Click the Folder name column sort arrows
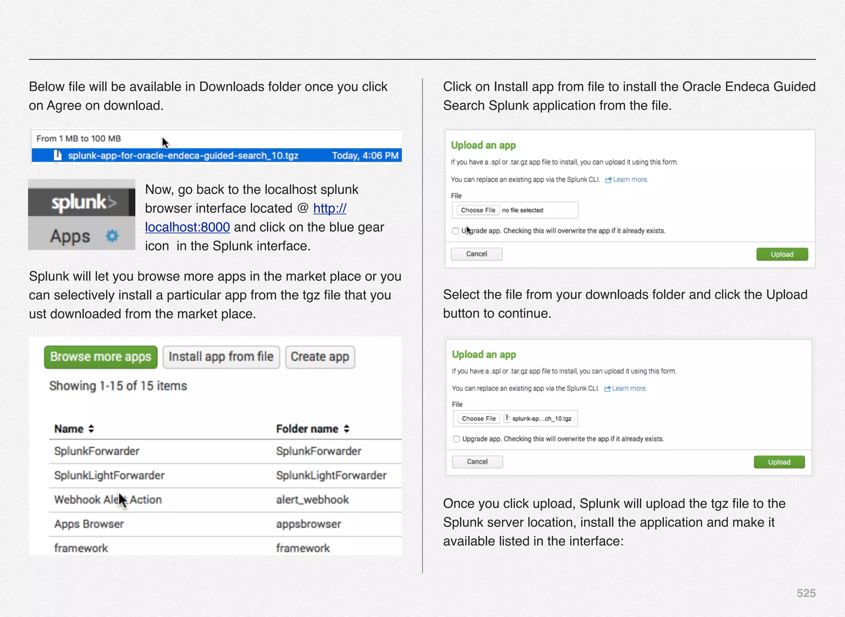This screenshot has width=845, height=617. click(x=347, y=429)
